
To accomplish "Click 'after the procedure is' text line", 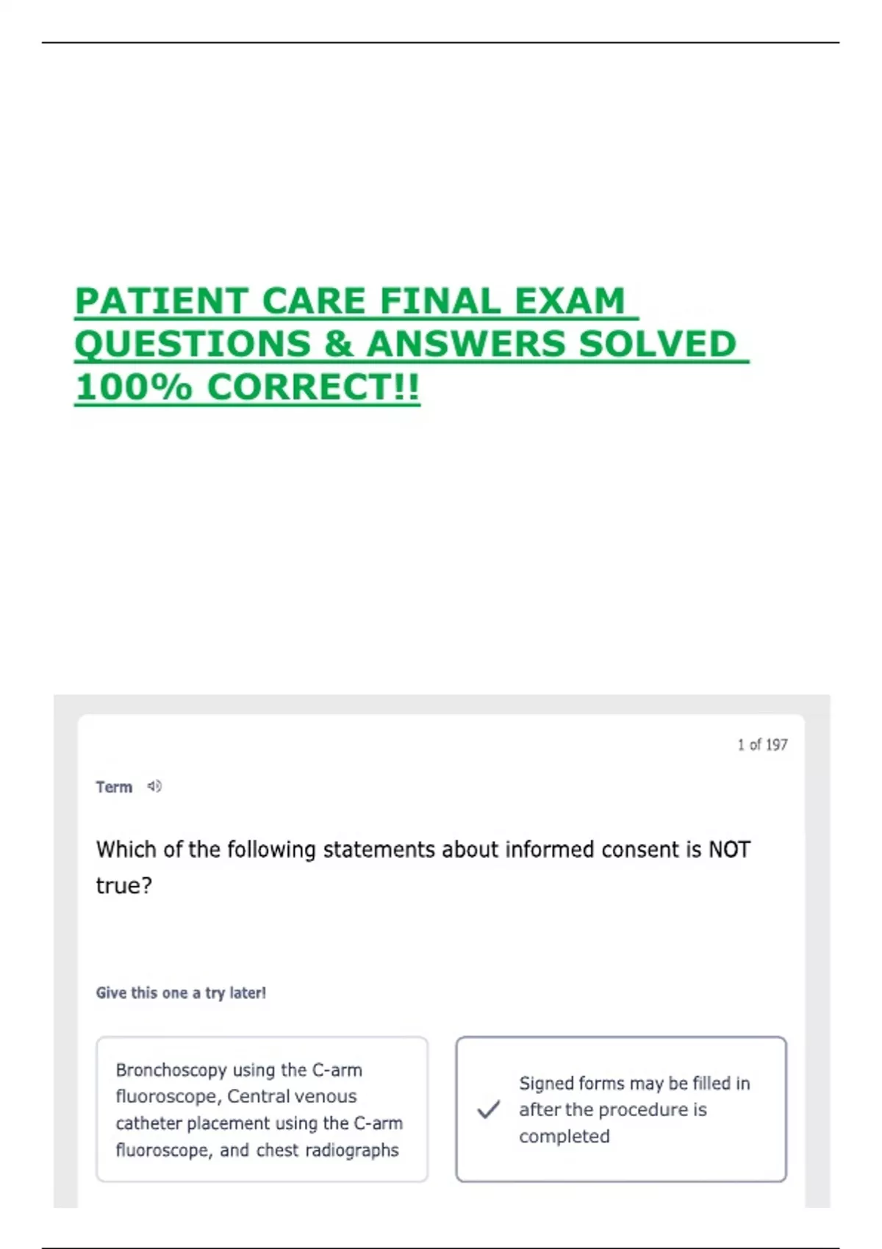I will [x=613, y=1109].
